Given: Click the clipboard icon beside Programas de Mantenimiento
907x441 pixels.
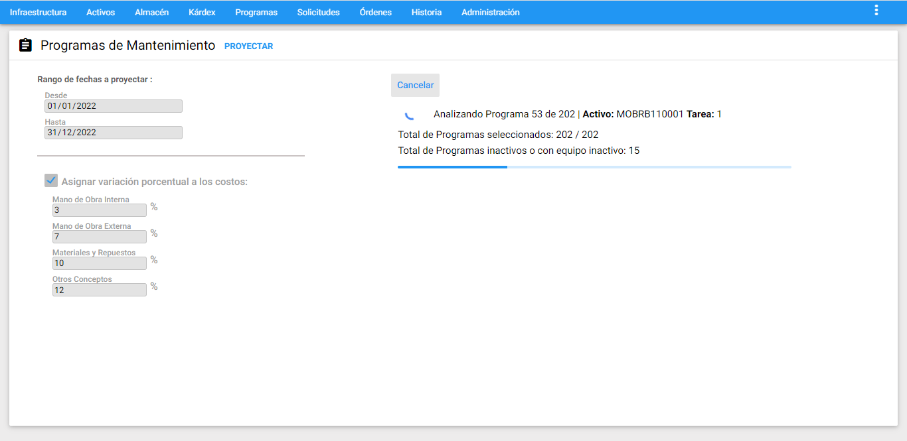Looking at the screenshot, I should click(x=25, y=45).
